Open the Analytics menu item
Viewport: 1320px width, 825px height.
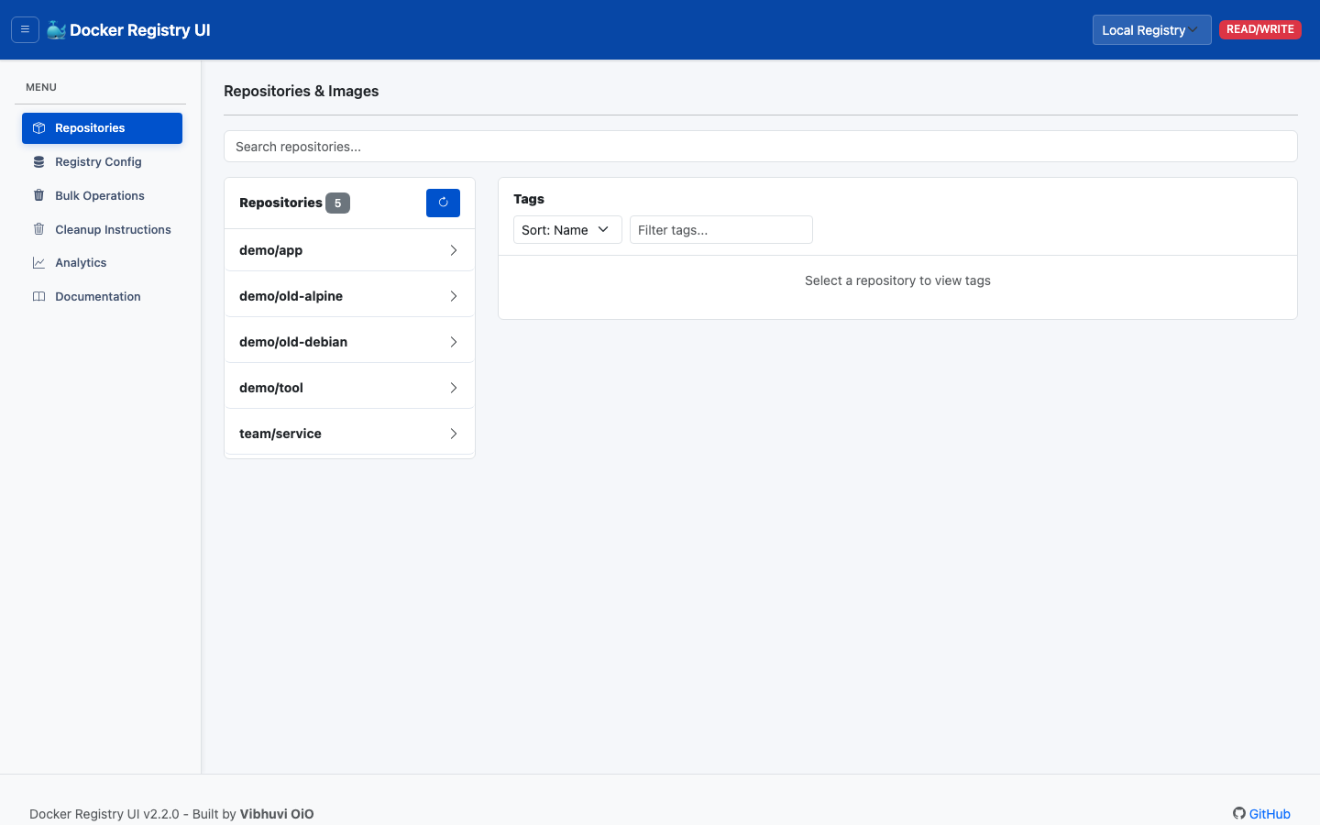(102, 263)
